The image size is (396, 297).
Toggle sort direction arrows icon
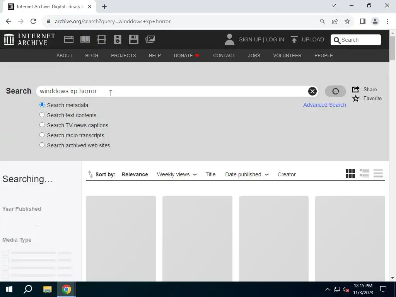90,174
